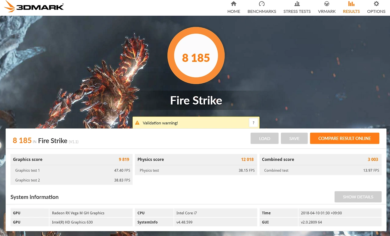The image size is (390, 236).
Task: Click the large Fire Strike title
Action: [196, 100]
